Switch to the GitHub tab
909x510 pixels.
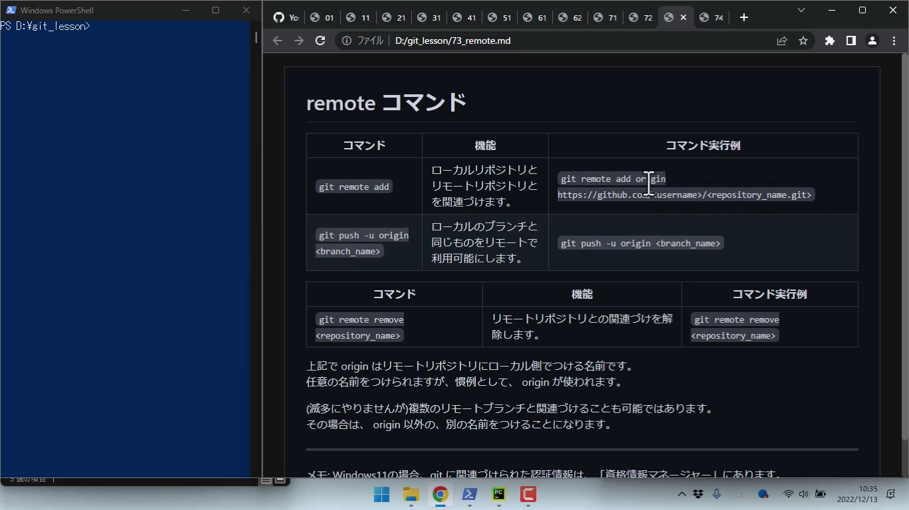click(286, 18)
